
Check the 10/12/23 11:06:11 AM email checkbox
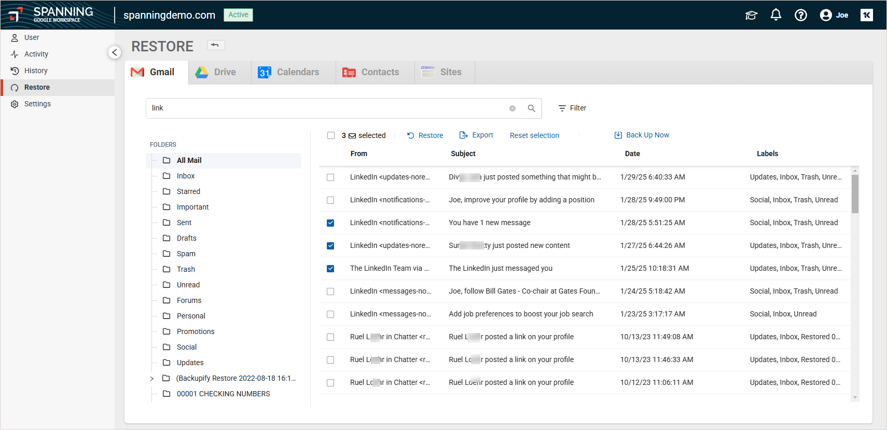pyautogui.click(x=330, y=383)
